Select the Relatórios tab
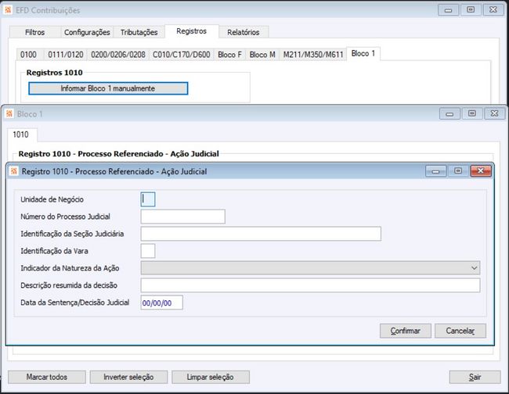The height and width of the screenshot is (394, 509). point(243,32)
